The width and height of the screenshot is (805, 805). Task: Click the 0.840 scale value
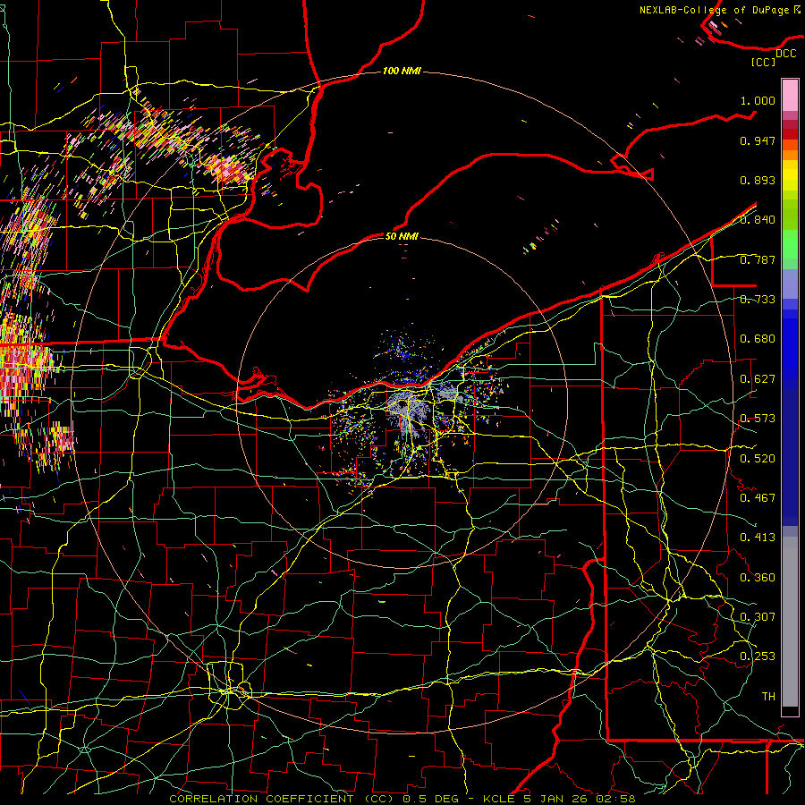758,220
